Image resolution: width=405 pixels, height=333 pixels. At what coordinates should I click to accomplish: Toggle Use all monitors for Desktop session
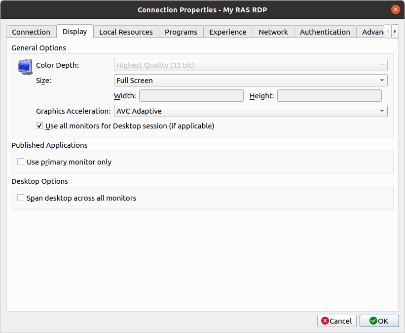click(39, 126)
